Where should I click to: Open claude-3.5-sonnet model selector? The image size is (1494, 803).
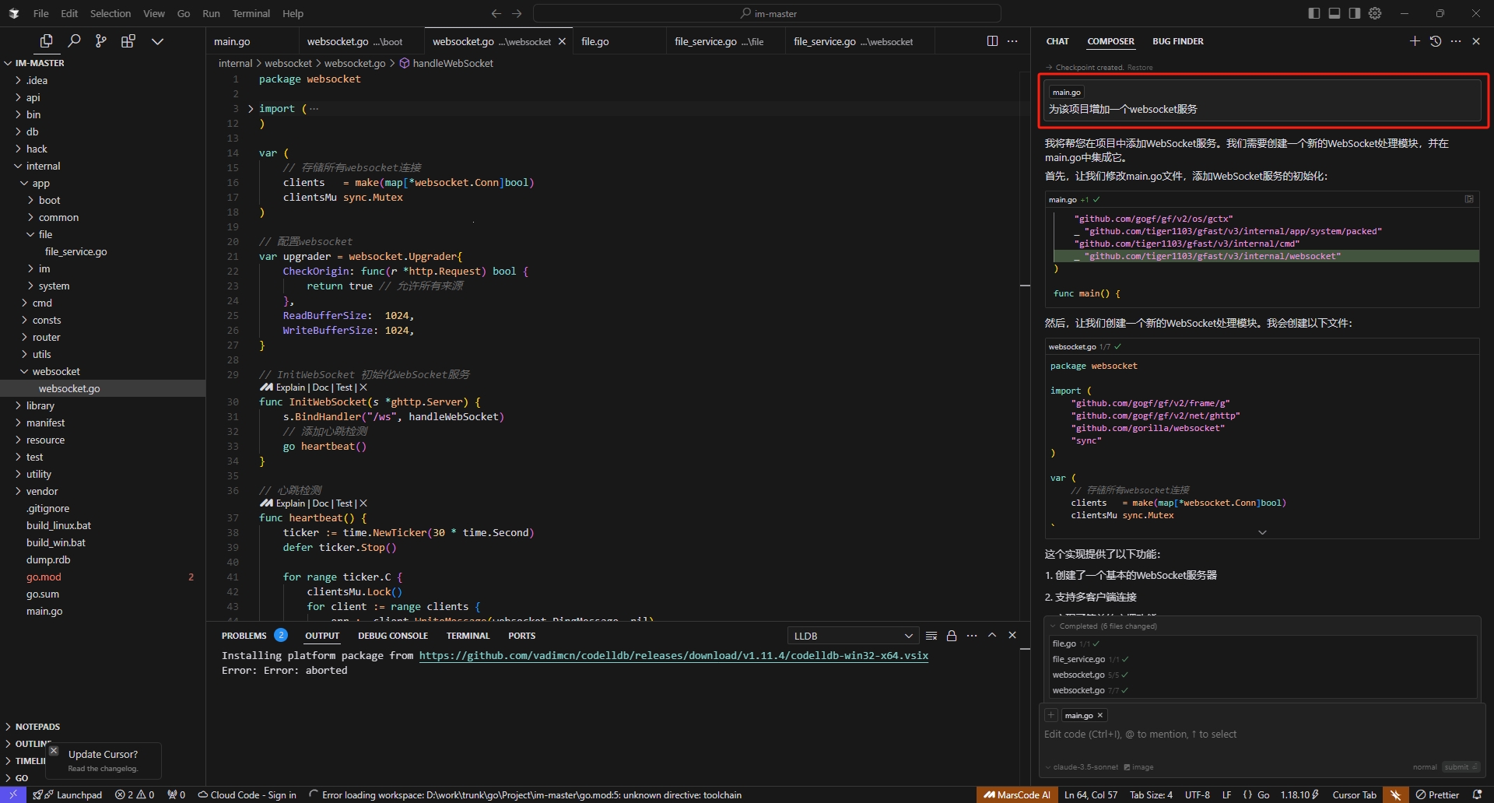pyautogui.click(x=1082, y=767)
